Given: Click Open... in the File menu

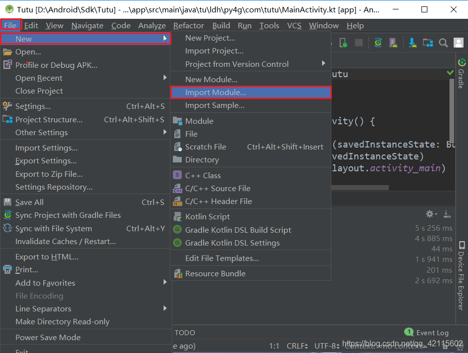Looking at the screenshot, I should 85,52.
